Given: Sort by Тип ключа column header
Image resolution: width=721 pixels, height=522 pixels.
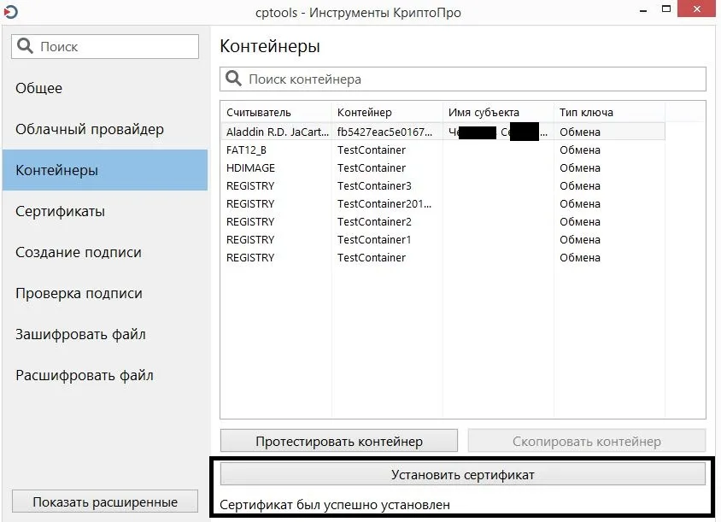Looking at the screenshot, I should (x=609, y=112).
